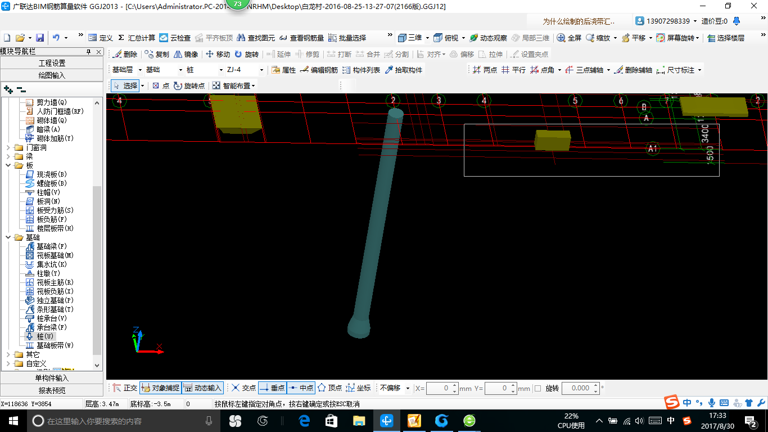Click the 13907298339 account button
768x432 pixels.
coord(666,21)
